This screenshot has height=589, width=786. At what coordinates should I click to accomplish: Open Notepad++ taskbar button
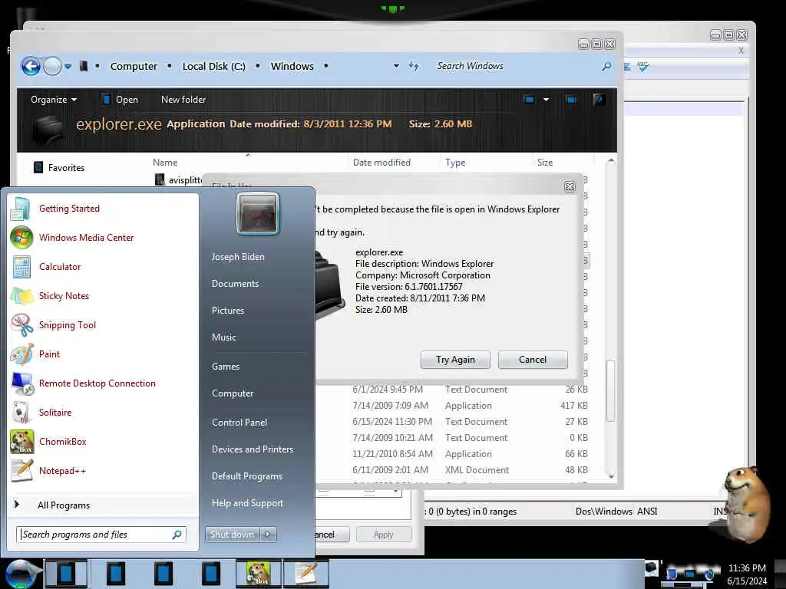pos(306,574)
